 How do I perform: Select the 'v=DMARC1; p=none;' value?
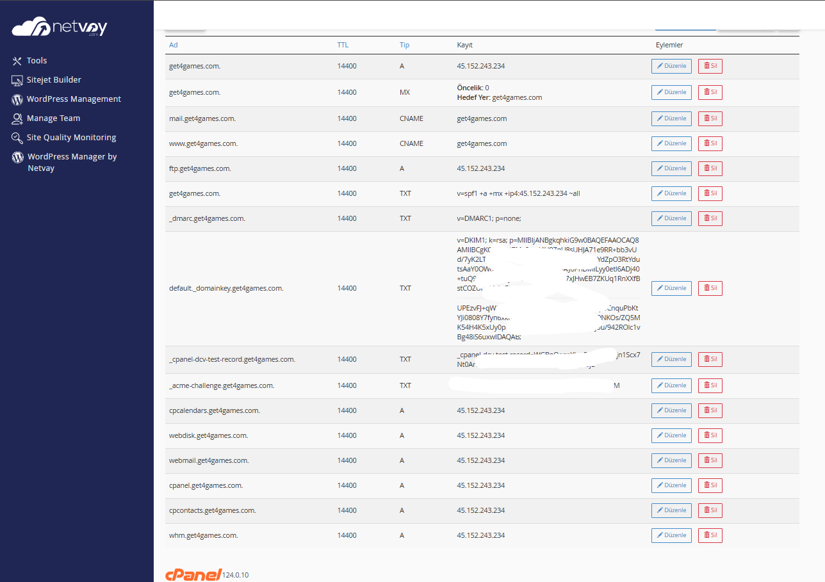(489, 218)
